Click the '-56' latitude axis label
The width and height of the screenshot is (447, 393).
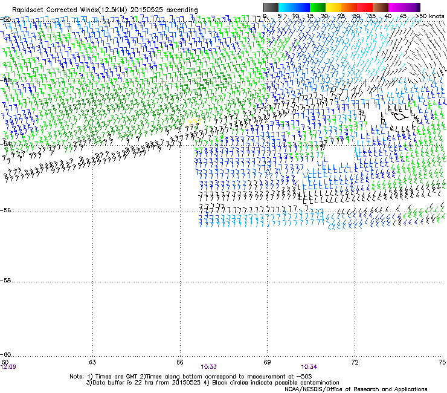point(5,210)
